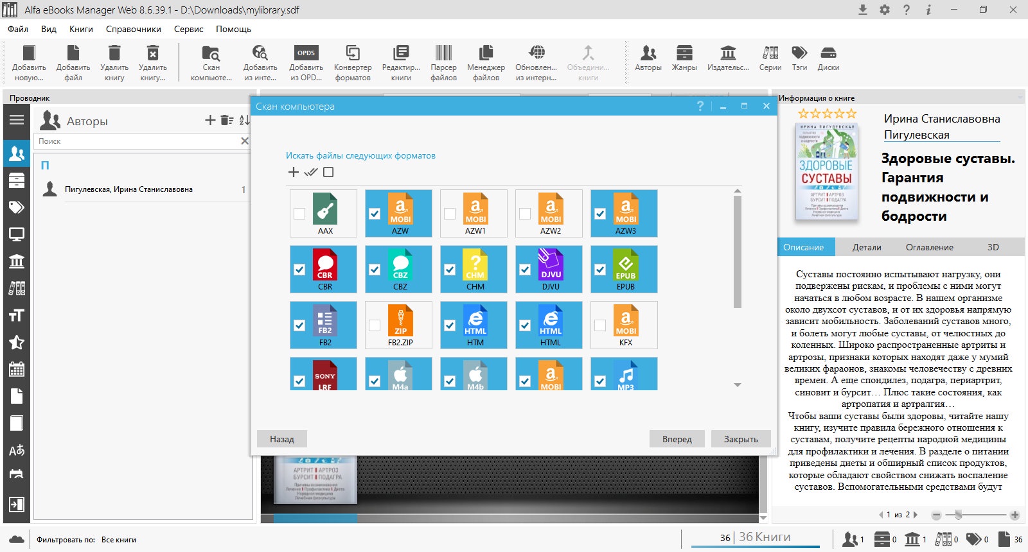Click the OPDS add-book icon
The height and width of the screenshot is (552, 1028).
pyautogui.click(x=306, y=63)
